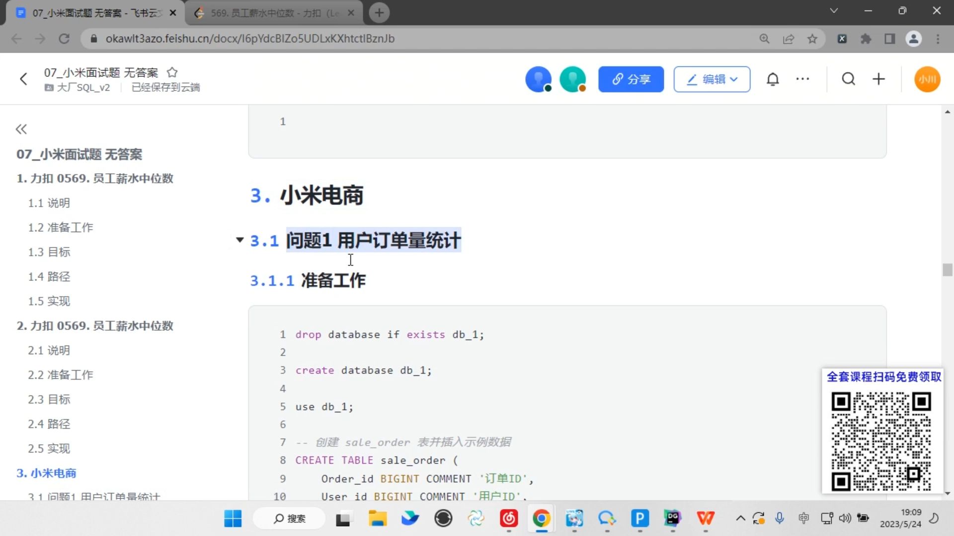This screenshot has width=954, height=536.
Task: Open DataGrip from the taskbar
Action: point(673,519)
